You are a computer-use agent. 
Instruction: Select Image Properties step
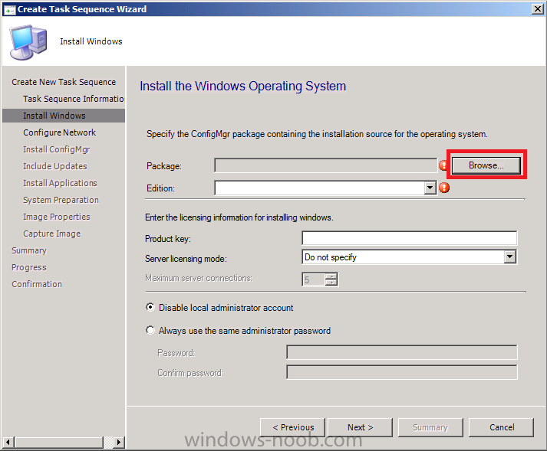tap(57, 217)
